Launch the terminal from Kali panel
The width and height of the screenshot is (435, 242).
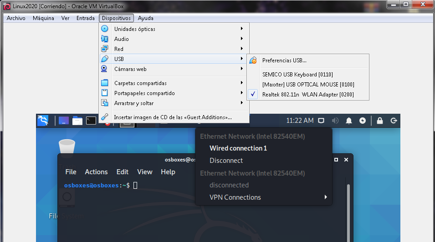pyautogui.click(x=91, y=121)
